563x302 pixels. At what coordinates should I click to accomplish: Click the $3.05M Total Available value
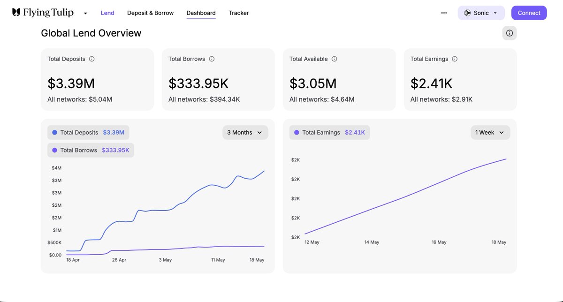(x=313, y=83)
